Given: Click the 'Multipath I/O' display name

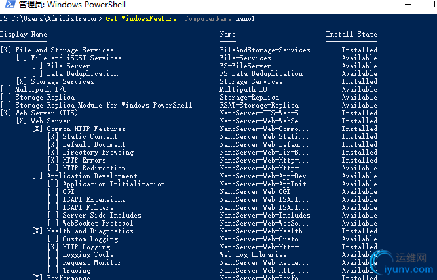Looking at the screenshot, I should (41, 89).
